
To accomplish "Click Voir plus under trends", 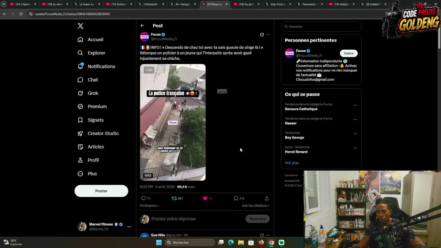I will (292, 163).
